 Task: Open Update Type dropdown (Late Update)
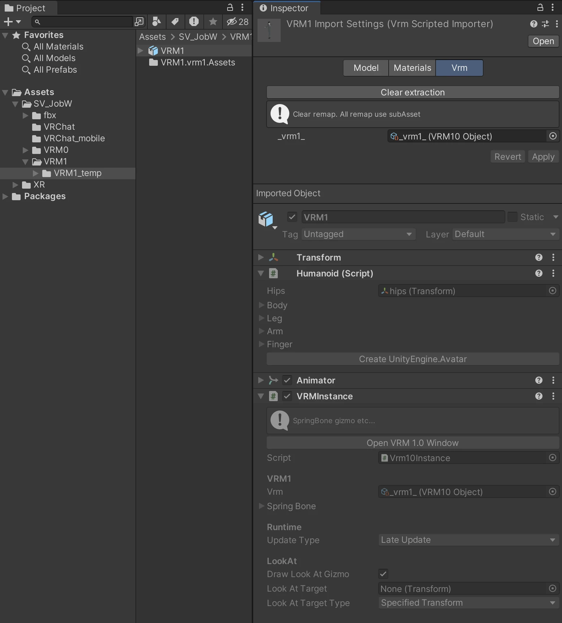click(x=468, y=540)
